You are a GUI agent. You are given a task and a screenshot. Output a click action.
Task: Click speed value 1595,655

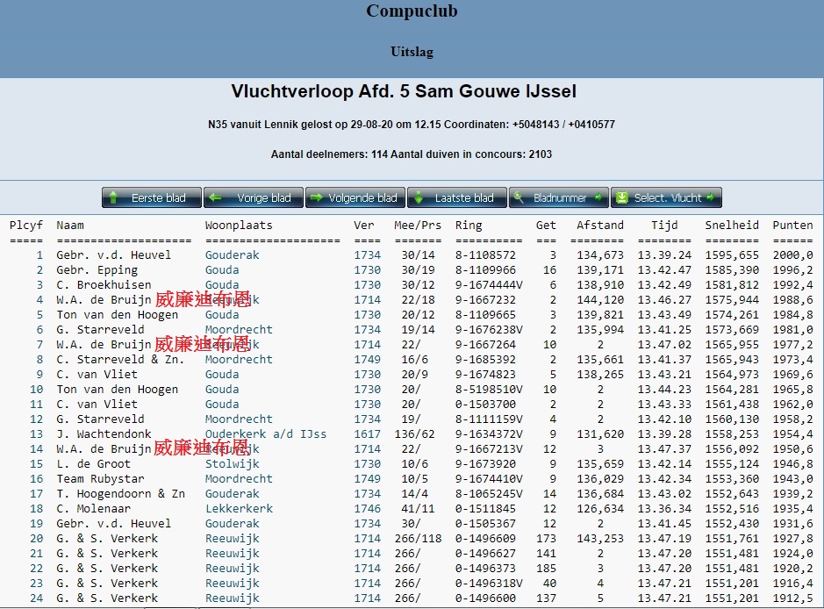pos(732,254)
